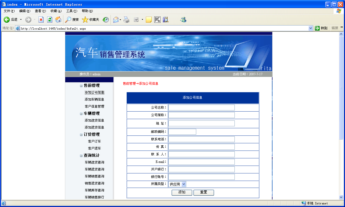Click the Refresh page icon
The width and height of the screenshot is (345, 207).
50,20
